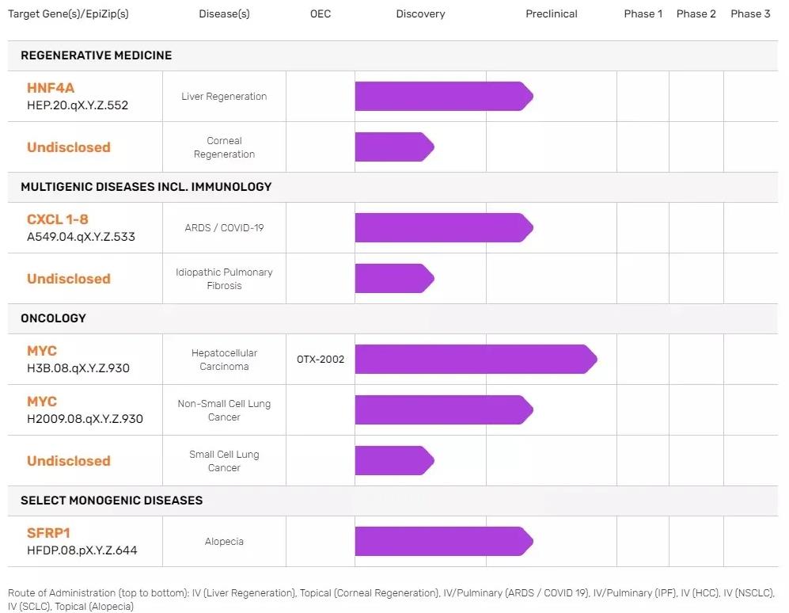789x613 pixels.
Task: Select Undisclosed target for Corneal Regeneration
Action: coord(69,147)
